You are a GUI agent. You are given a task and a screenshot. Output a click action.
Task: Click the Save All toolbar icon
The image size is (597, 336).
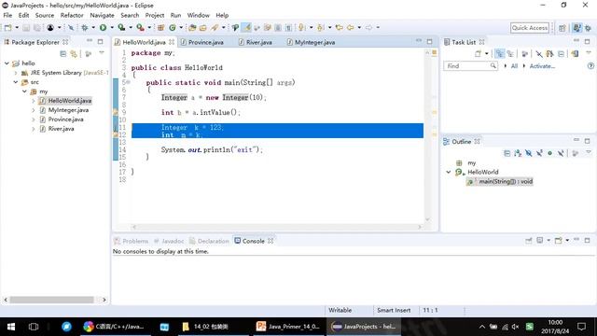(37, 27)
